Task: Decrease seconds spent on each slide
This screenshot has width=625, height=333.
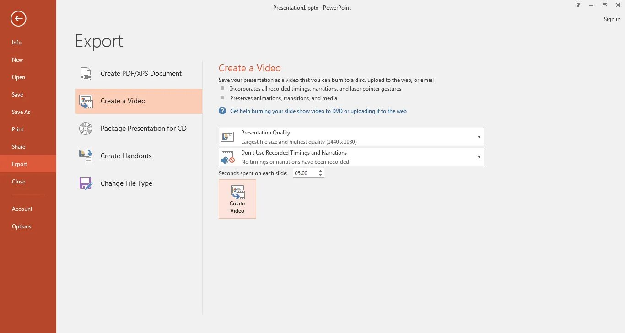Action: tap(321, 175)
